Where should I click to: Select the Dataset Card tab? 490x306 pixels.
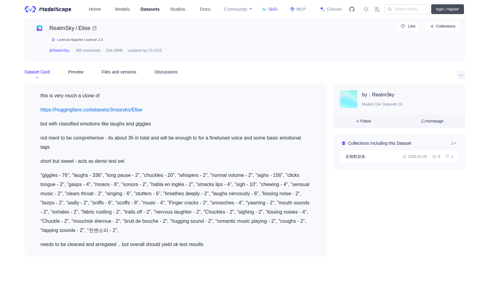[37, 72]
